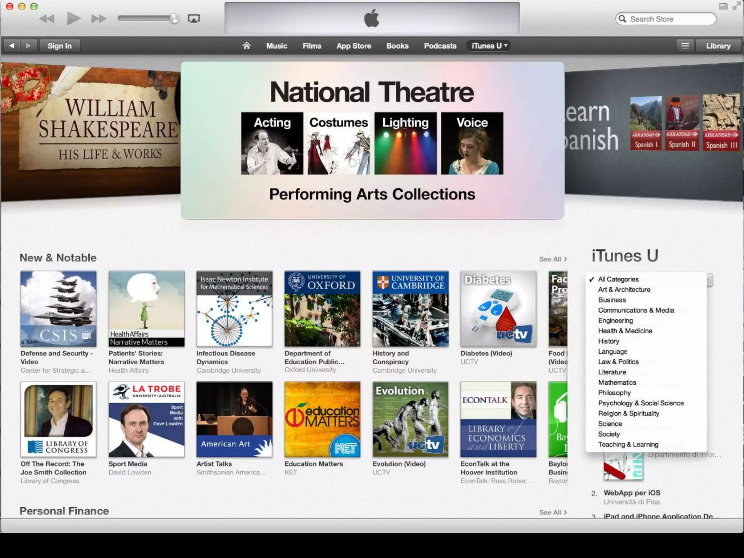The width and height of the screenshot is (744, 558).
Task: Switch to the mini player icon
Action: click(723, 6)
